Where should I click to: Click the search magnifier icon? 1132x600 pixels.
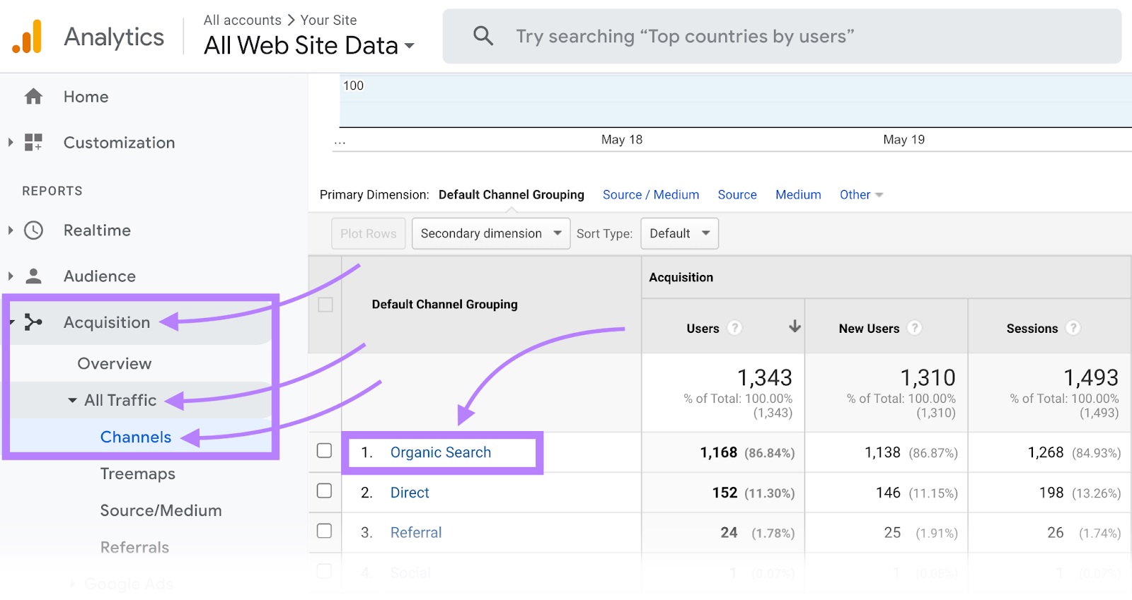pyautogui.click(x=483, y=36)
